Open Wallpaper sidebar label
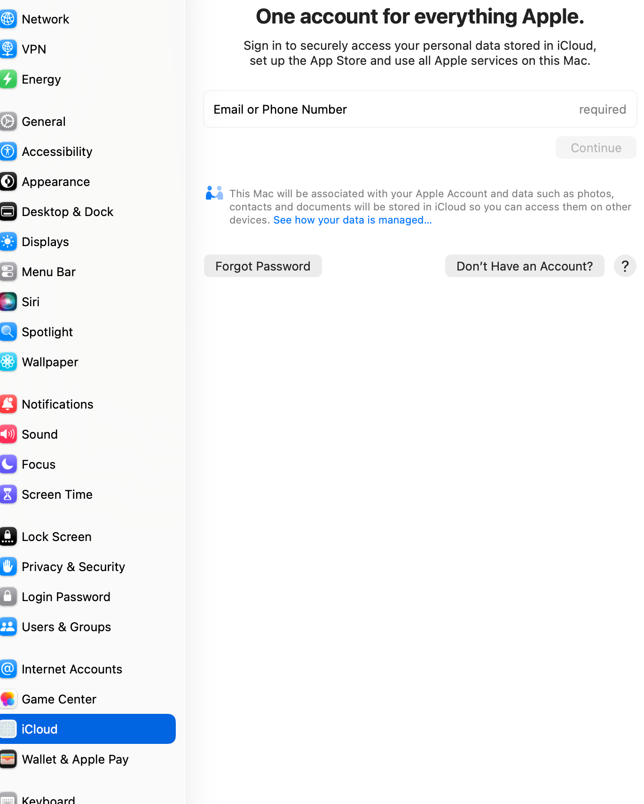Viewport: 644px width, 804px height. (x=50, y=362)
